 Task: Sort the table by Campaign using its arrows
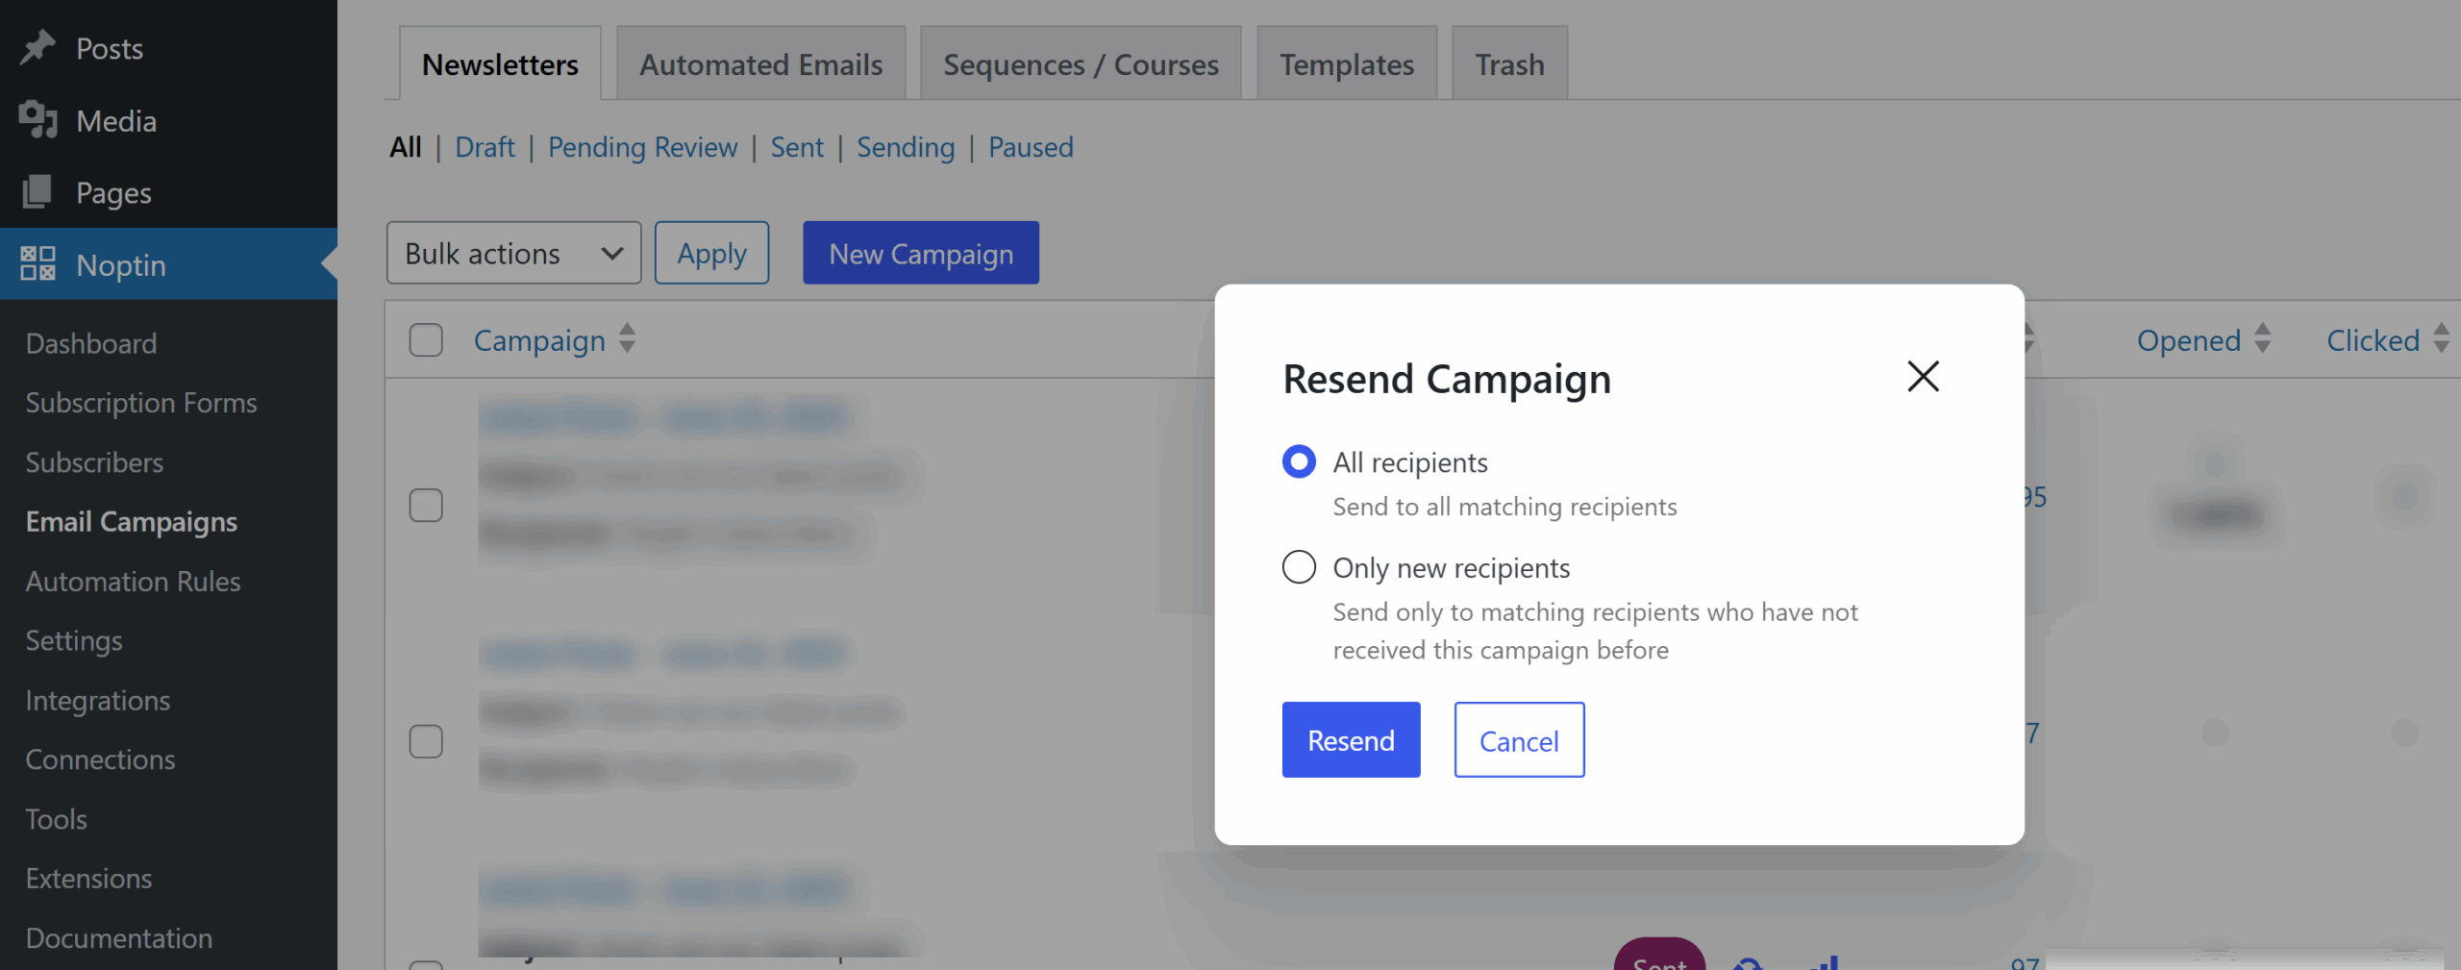627,338
